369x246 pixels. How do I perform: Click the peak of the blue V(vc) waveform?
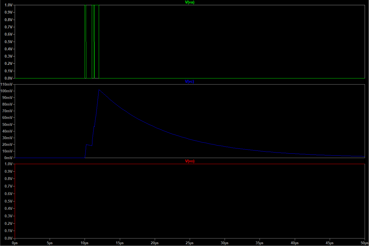99,90
